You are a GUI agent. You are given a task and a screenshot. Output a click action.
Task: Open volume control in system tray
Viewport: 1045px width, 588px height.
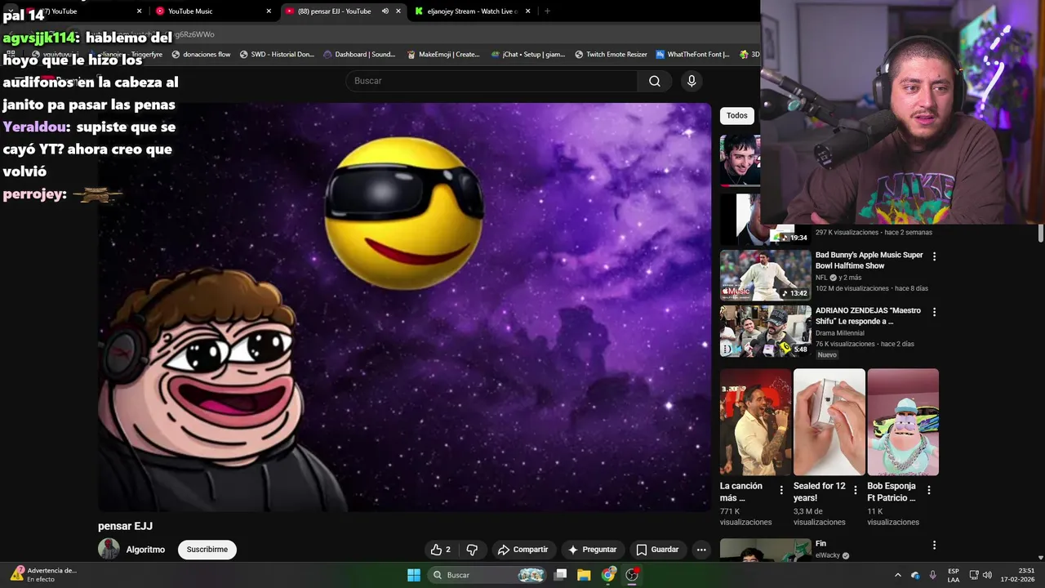point(987,575)
